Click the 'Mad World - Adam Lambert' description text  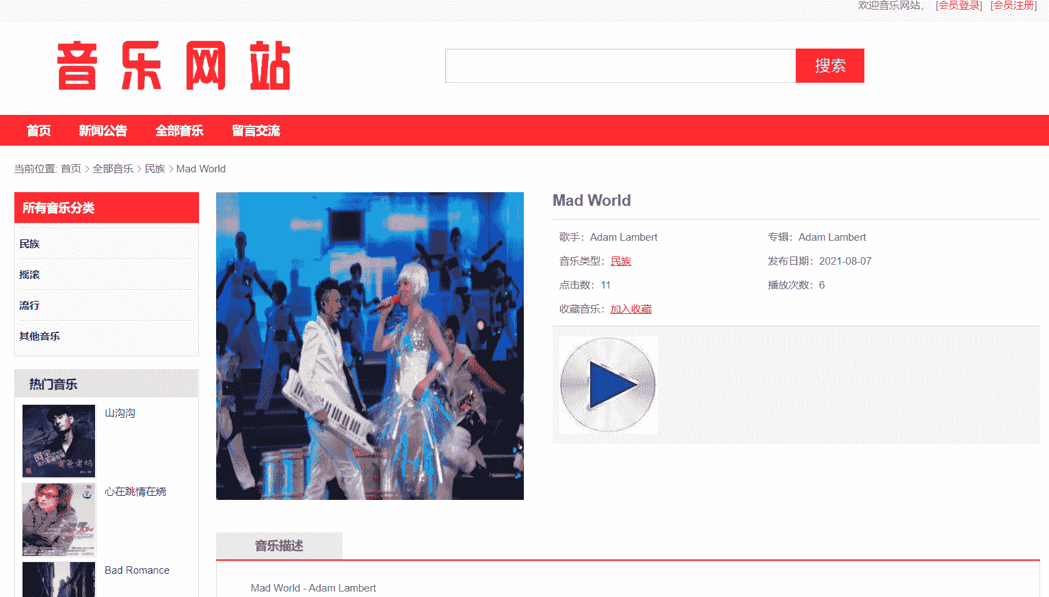[313, 588]
